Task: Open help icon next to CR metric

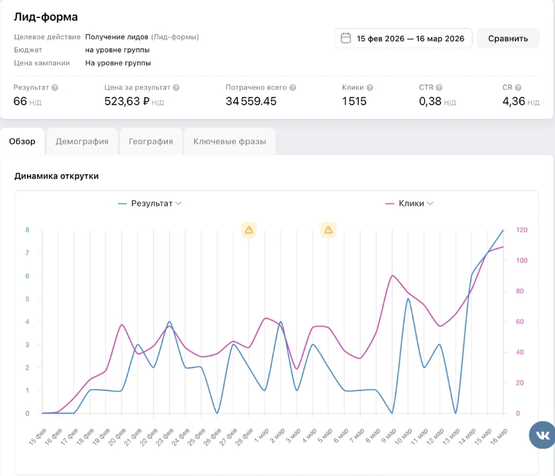Action: 518,87
